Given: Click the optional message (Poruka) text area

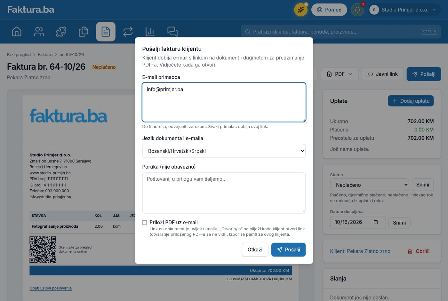Looking at the screenshot, I should 224,193.
